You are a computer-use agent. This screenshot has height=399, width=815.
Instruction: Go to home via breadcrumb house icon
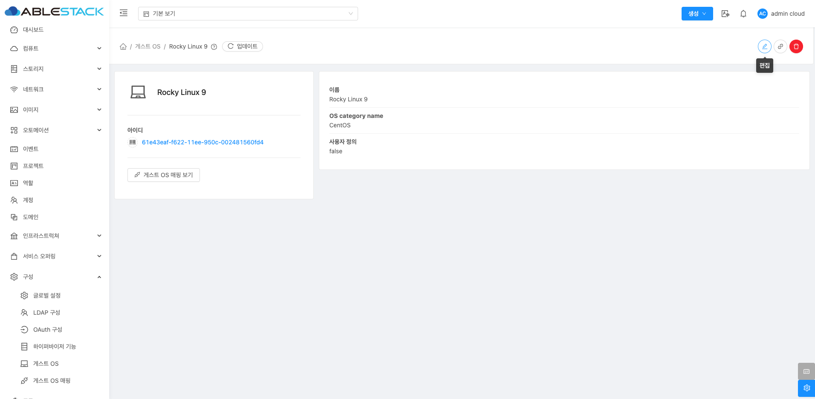coord(123,46)
